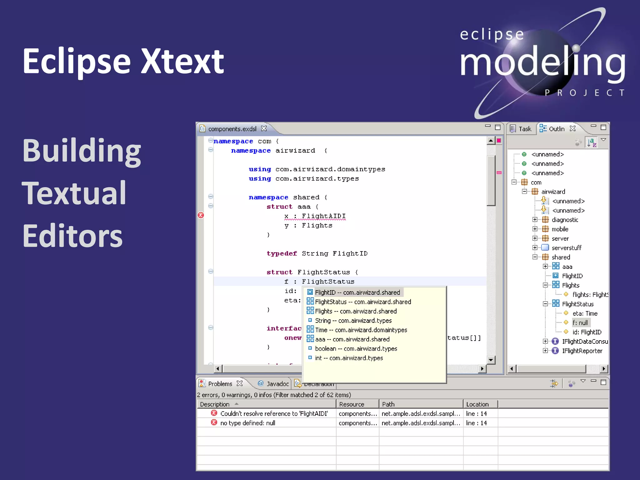Click the red error marker on line 14
Image resolution: width=640 pixels, height=480 pixels.
click(201, 215)
